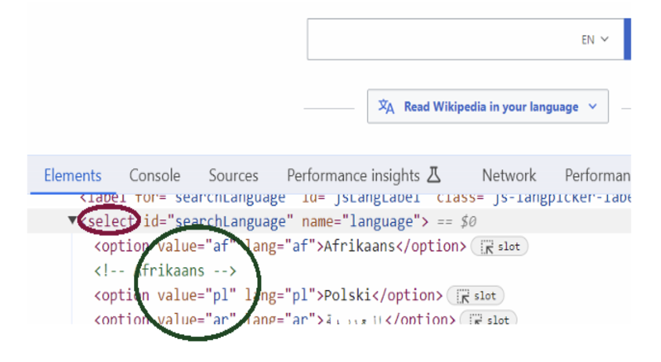Click the chevron on Read Wikipedia button

(x=592, y=106)
